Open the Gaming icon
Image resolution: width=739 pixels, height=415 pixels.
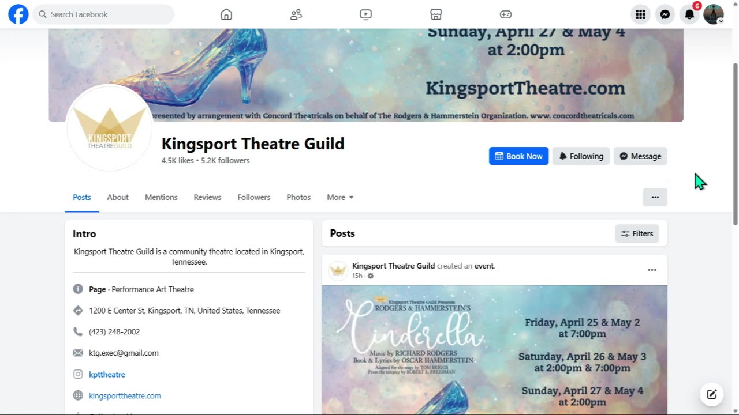coord(506,14)
